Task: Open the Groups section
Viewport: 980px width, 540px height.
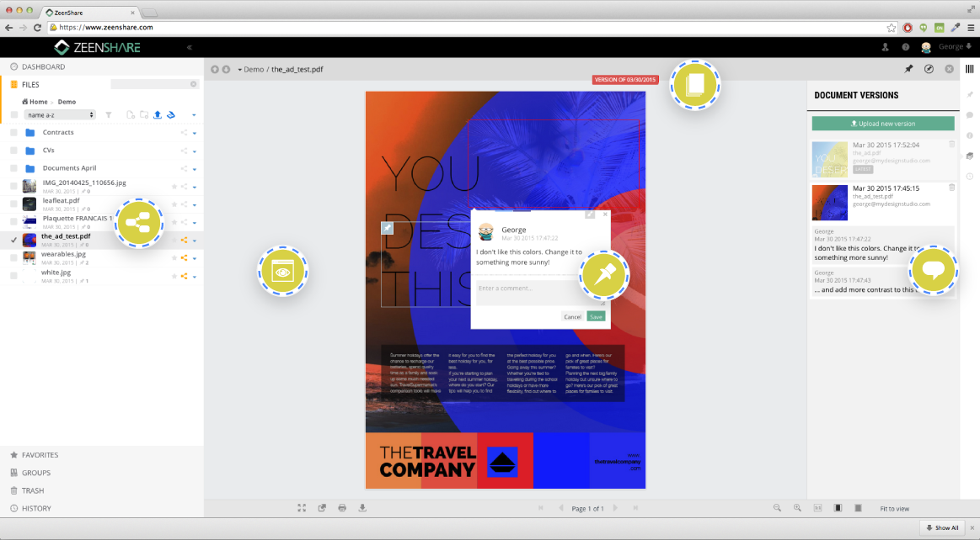Action: pos(30,473)
